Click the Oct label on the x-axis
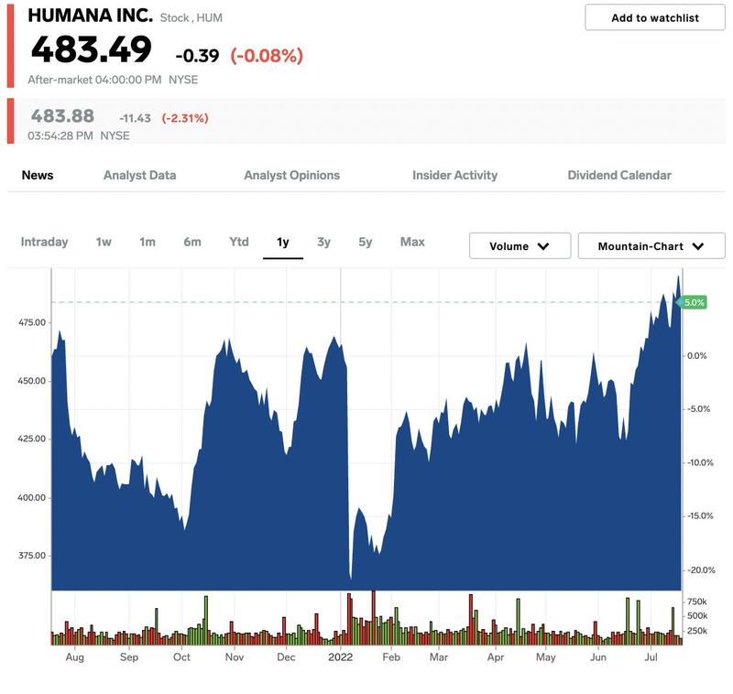The height and width of the screenshot is (694, 733). point(181,657)
